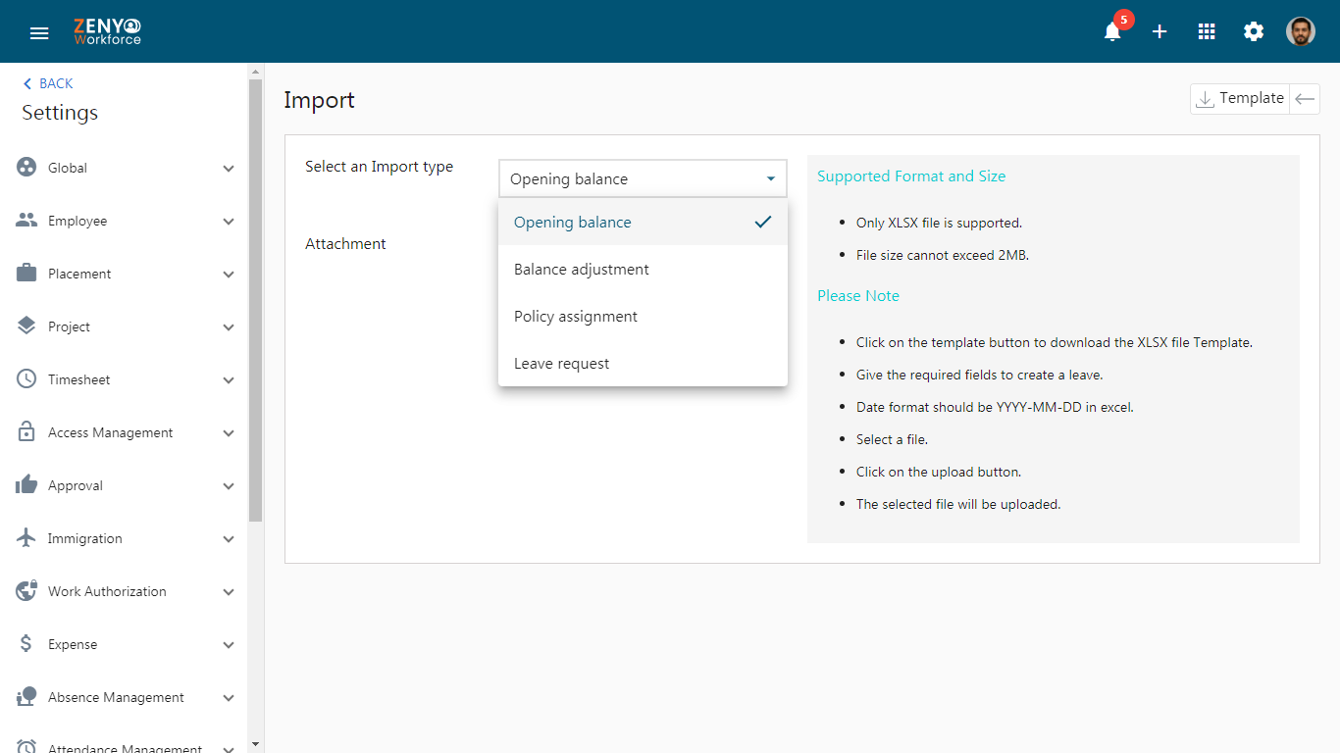The width and height of the screenshot is (1340, 753).
Task: Go BACK from Settings
Action: (x=48, y=83)
